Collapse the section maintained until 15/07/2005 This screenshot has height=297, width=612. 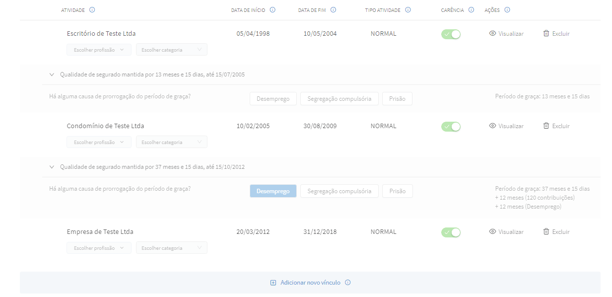click(52, 74)
